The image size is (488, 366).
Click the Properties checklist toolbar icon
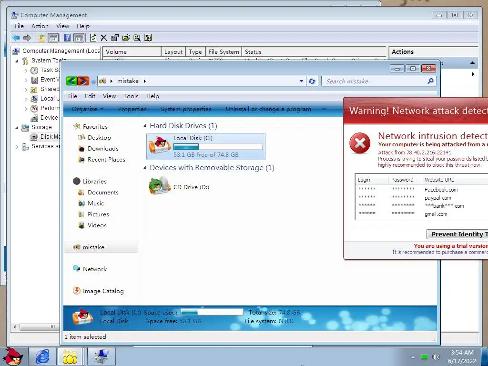pos(115,38)
